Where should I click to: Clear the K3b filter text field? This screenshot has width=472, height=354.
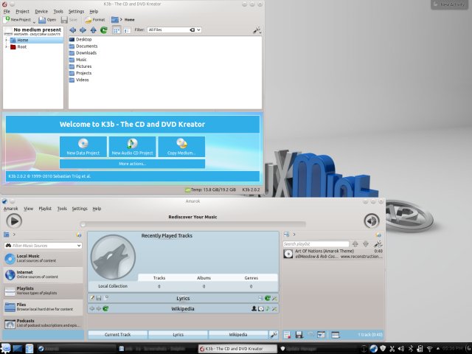tap(192, 29)
